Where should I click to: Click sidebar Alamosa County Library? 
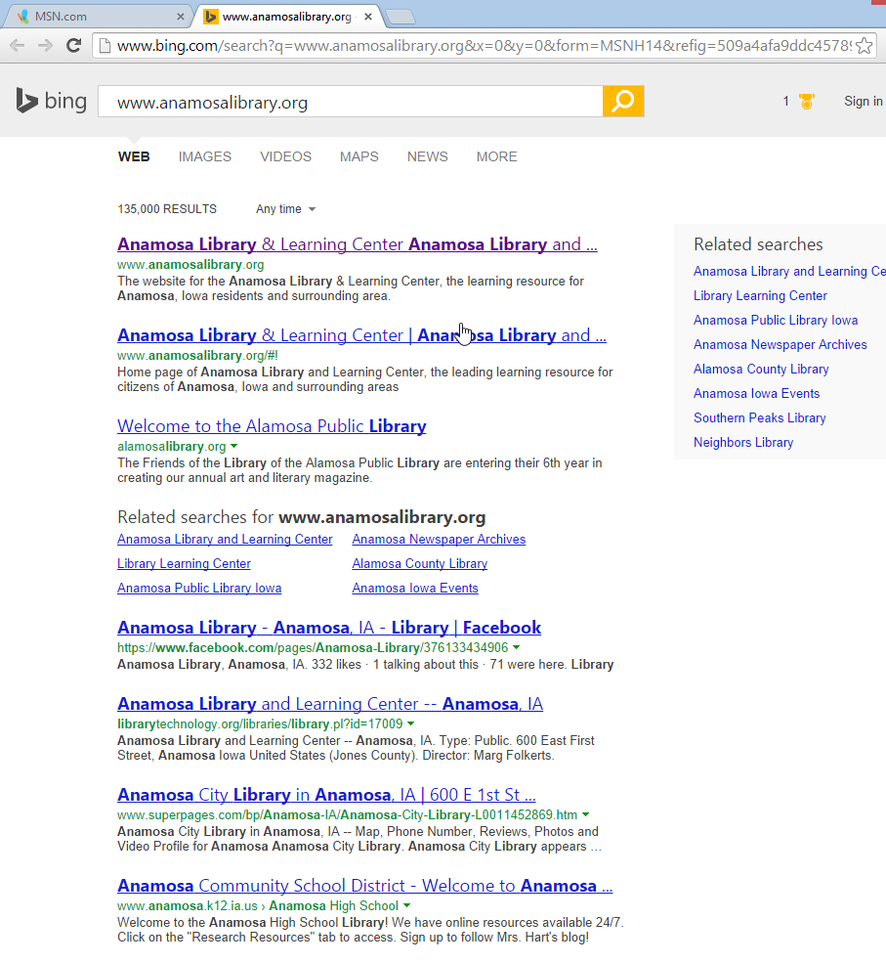[761, 370]
